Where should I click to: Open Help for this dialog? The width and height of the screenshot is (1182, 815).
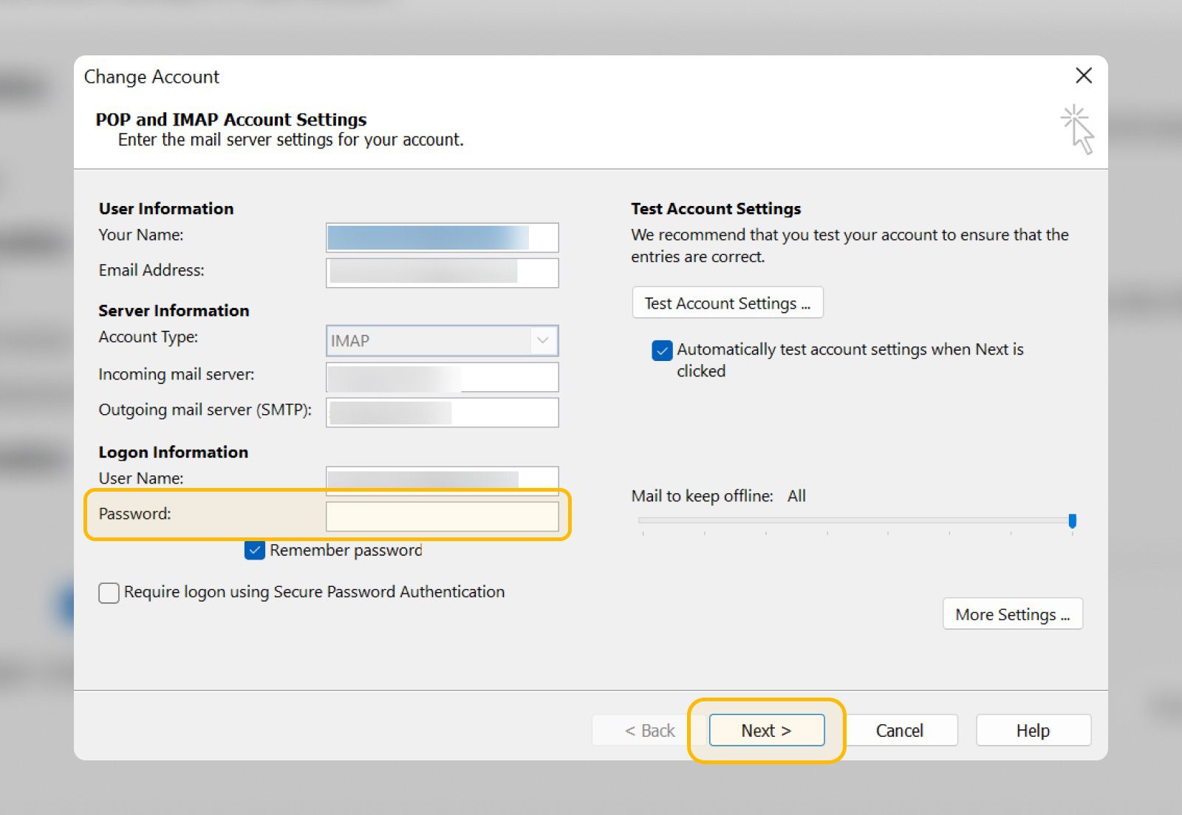pos(1032,730)
